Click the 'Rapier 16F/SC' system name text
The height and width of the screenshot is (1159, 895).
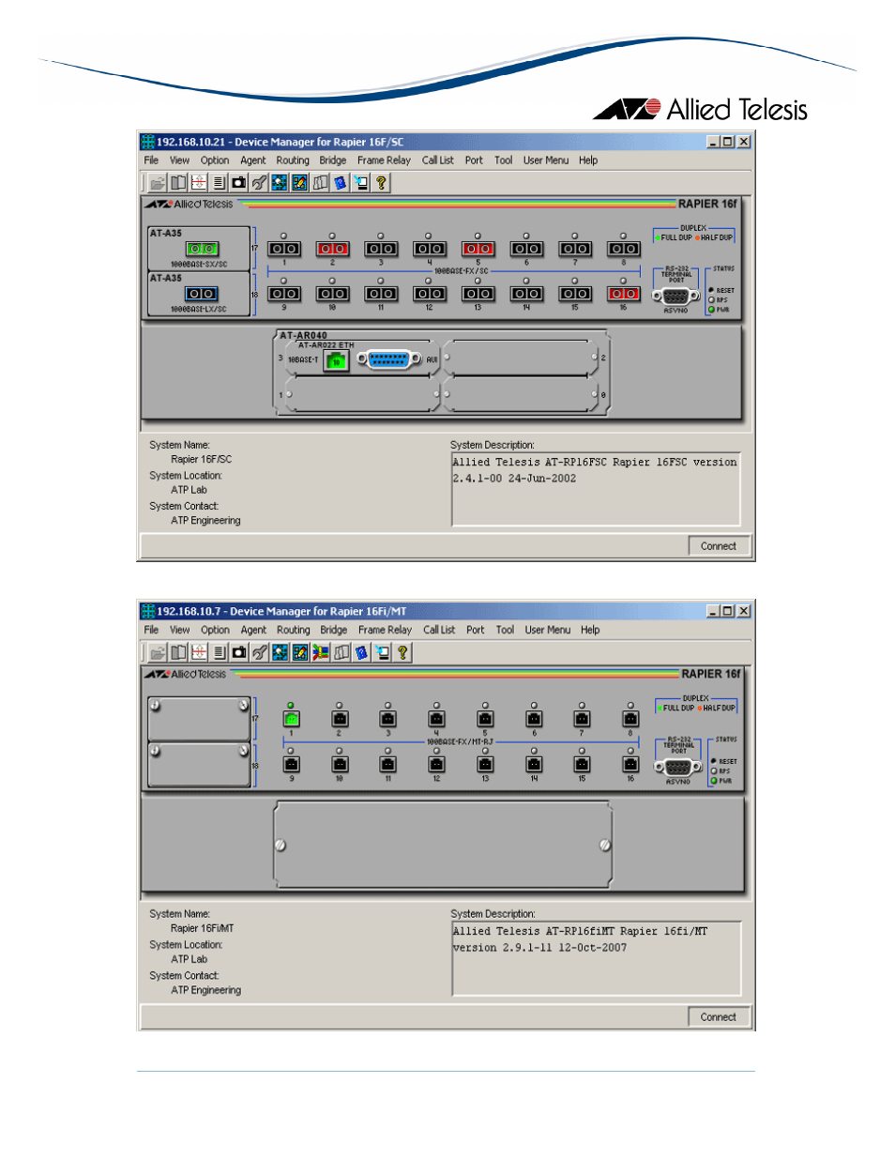tap(201, 460)
